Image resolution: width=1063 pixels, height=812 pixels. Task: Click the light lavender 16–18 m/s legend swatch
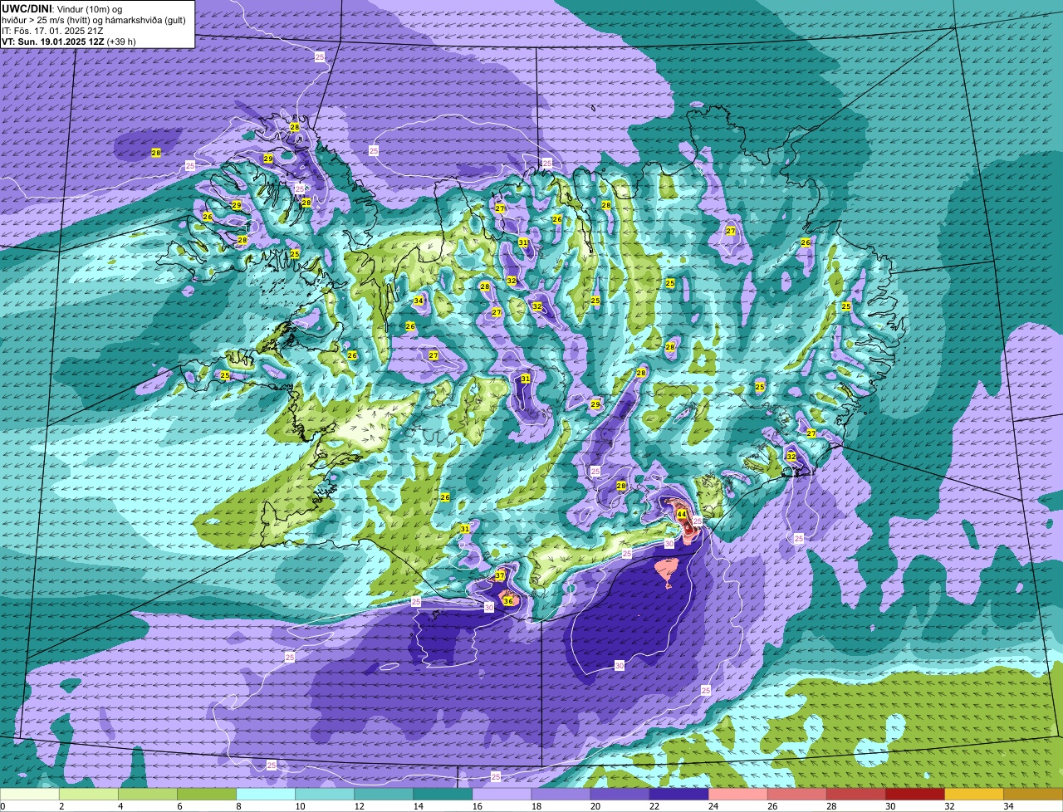502,795
